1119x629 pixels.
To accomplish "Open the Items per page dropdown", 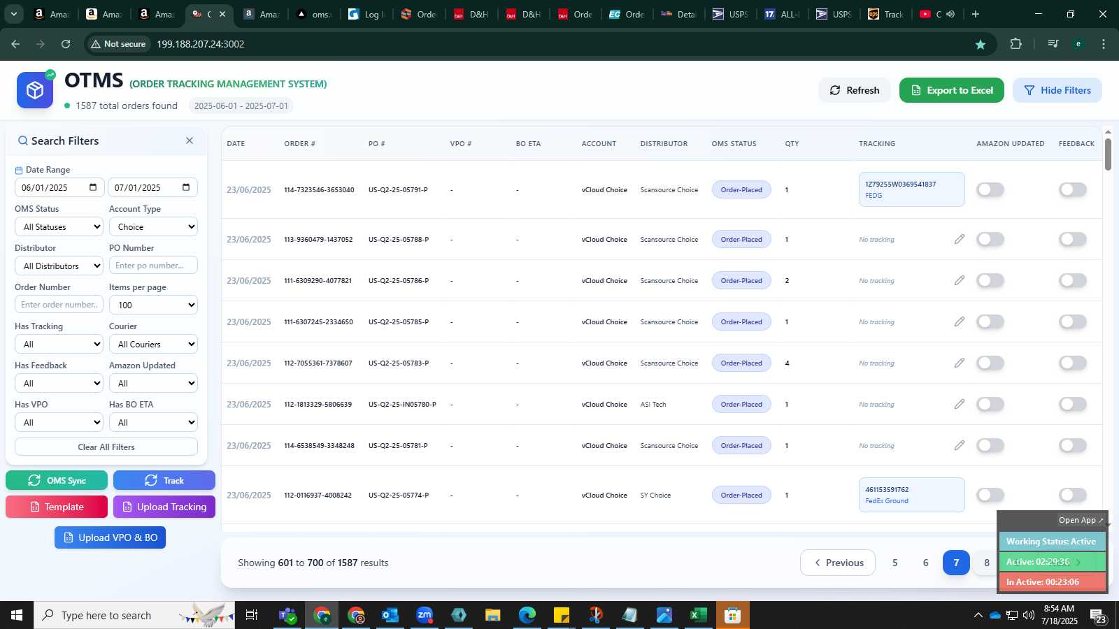I will click(153, 305).
